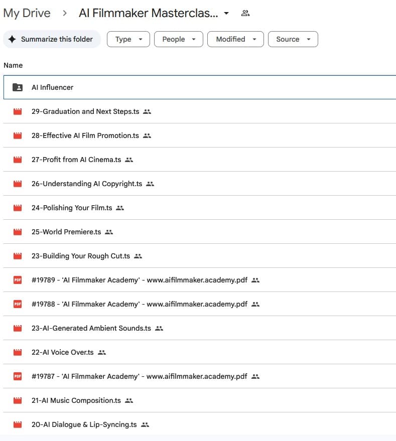Open the Source filter dropdown
Viewport: 396px width, 441px height.
(x=293, y=39)
